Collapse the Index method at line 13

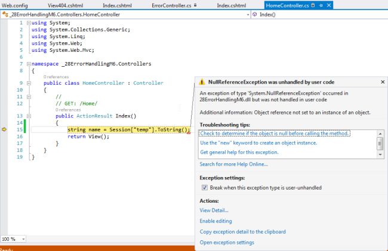coord(29,116)
